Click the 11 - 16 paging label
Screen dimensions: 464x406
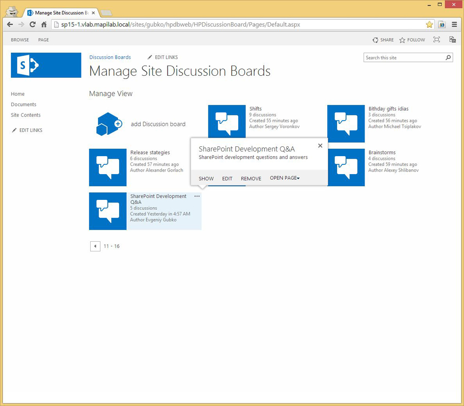tap(111, 246)
